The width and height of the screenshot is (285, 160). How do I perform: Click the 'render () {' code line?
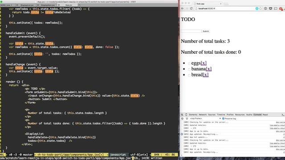14,82
